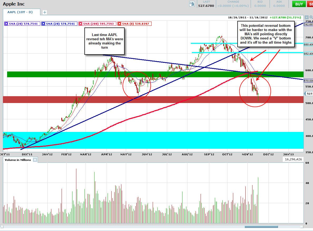Click the Apple Inc title
This screenshot has width=313, height=231.
[14, 4]
